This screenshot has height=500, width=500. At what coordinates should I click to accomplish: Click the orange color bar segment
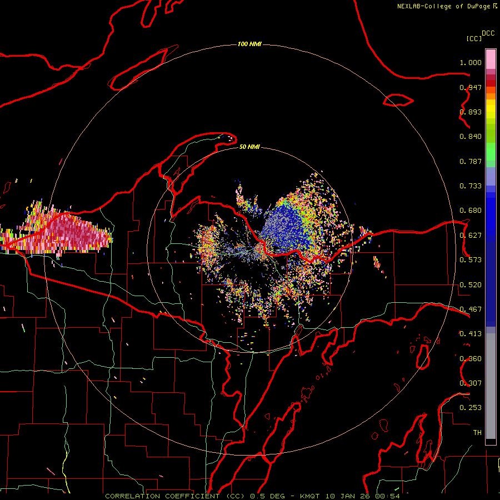(x=491, y=96)
